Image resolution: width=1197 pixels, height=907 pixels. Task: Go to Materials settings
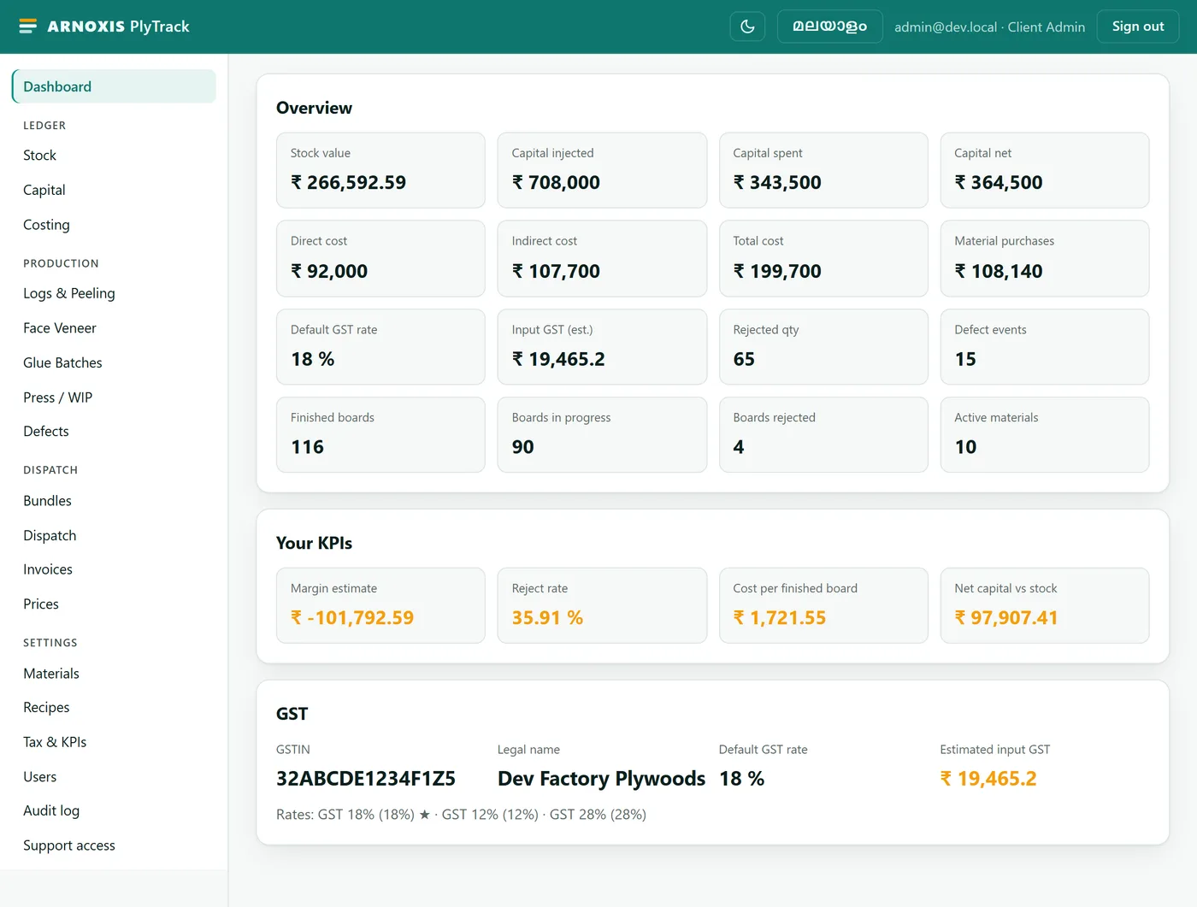point(114,674)
